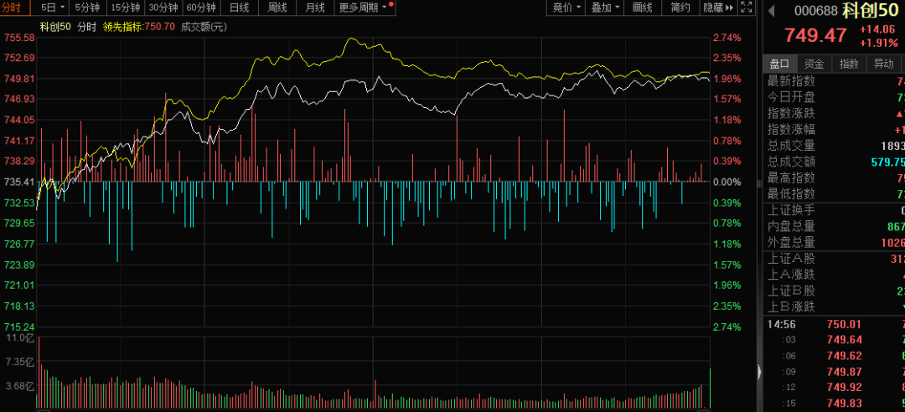Image resolution: width=905 pixels, height=412 pixels.
Task: Select the 60分钟 period tab
Action: 202,8
